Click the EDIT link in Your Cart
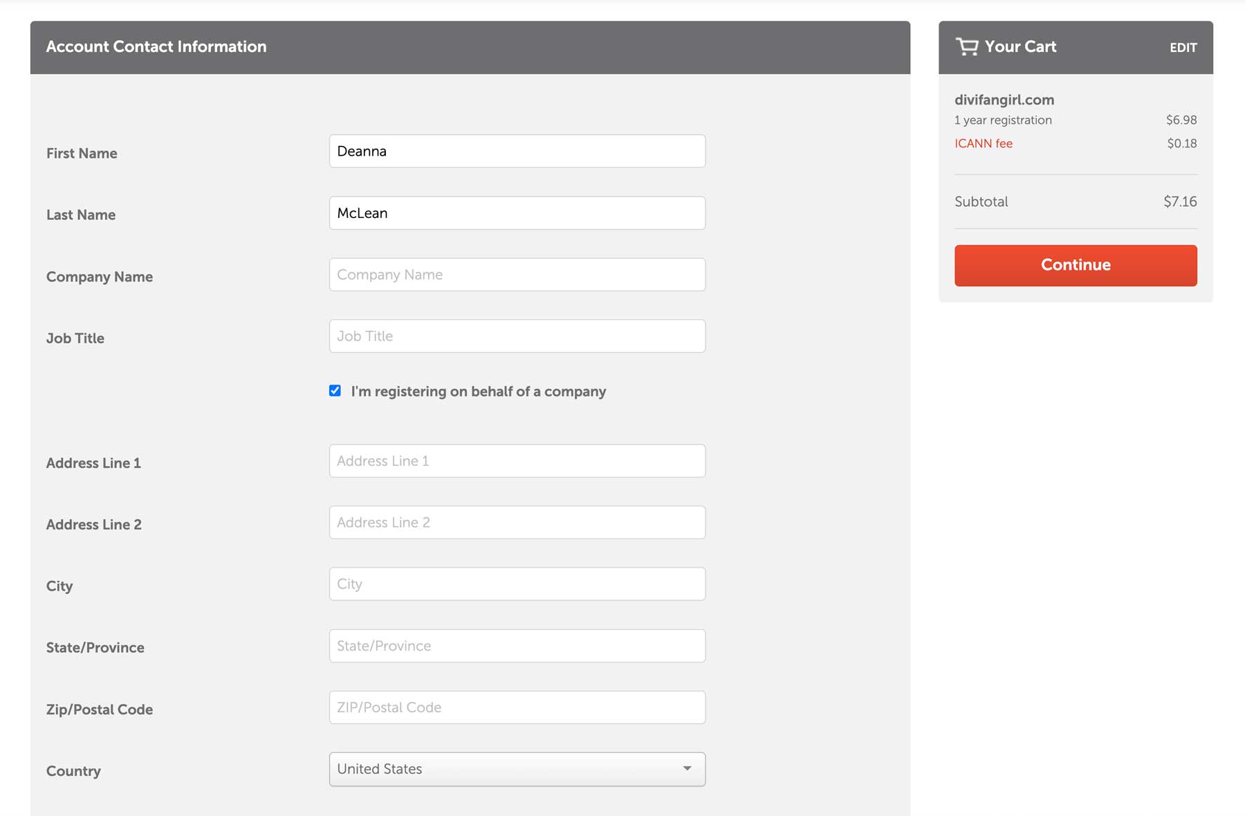 pyautogui.click(x=1183, y=47)
